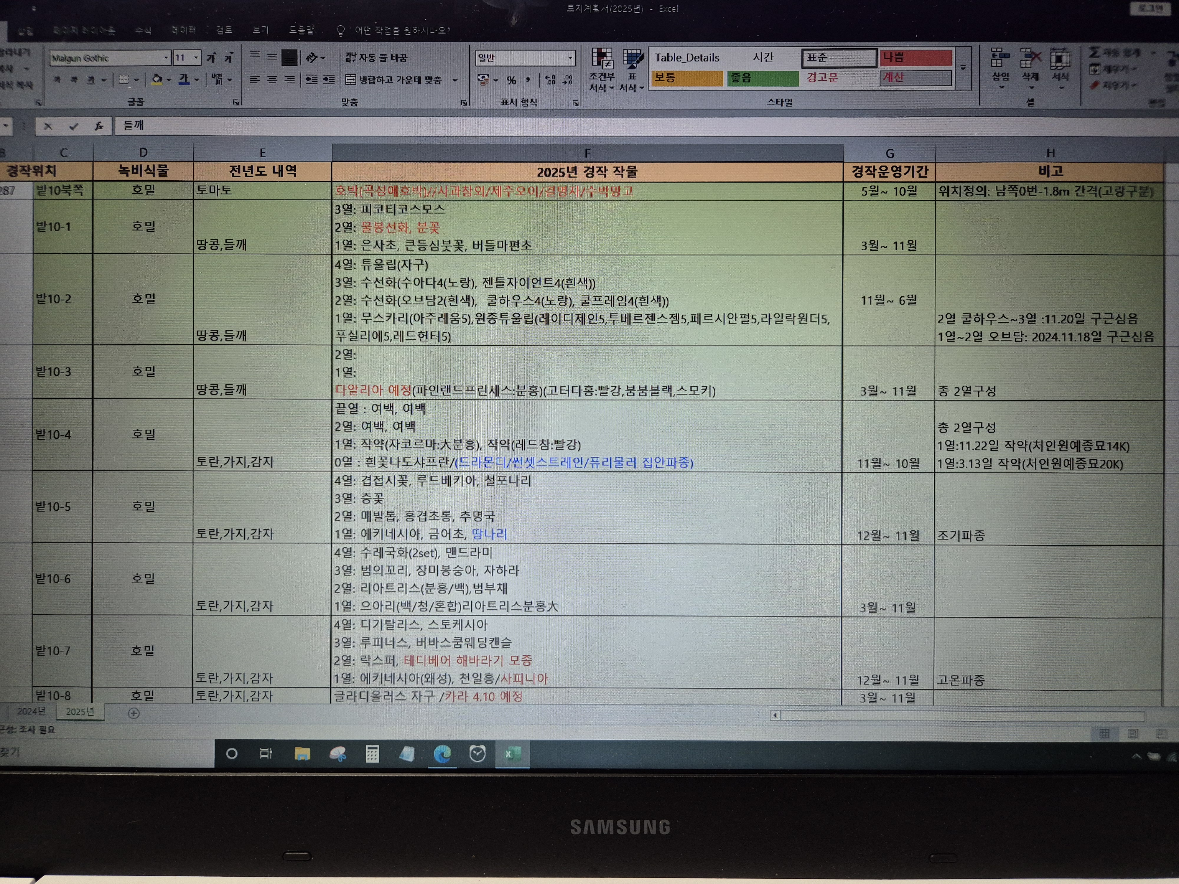The height and width of the screenshot is (884, 1179).
Task: Open Calculator from the Windows taskbar
Action: pyautogui.click(x=372, y=753)
